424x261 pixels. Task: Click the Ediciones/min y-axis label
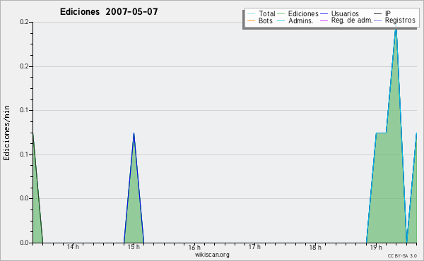click(x=6, y=133)
